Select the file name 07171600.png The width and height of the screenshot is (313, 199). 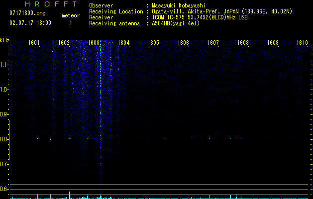click(x=27, y=13)
